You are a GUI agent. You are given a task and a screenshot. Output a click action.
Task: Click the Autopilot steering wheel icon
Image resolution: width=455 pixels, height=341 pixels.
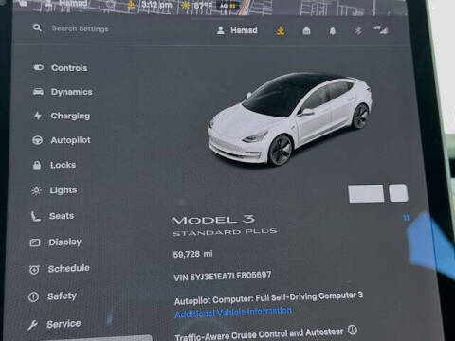tap(37, 140)
